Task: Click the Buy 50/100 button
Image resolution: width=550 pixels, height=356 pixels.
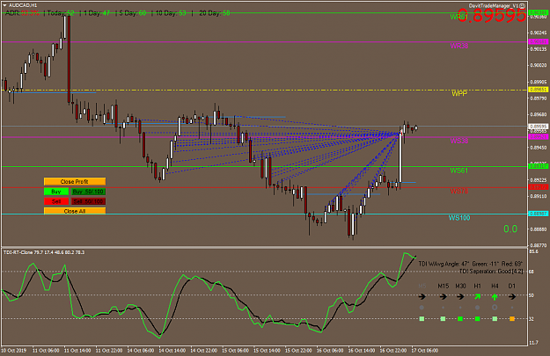Action: (88, 192)
